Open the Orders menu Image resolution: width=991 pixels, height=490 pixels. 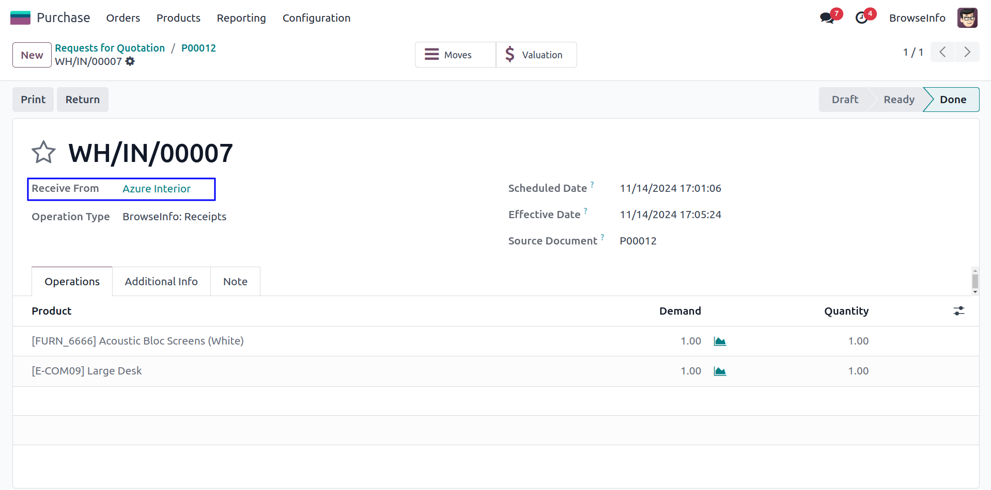coord(123,18)
